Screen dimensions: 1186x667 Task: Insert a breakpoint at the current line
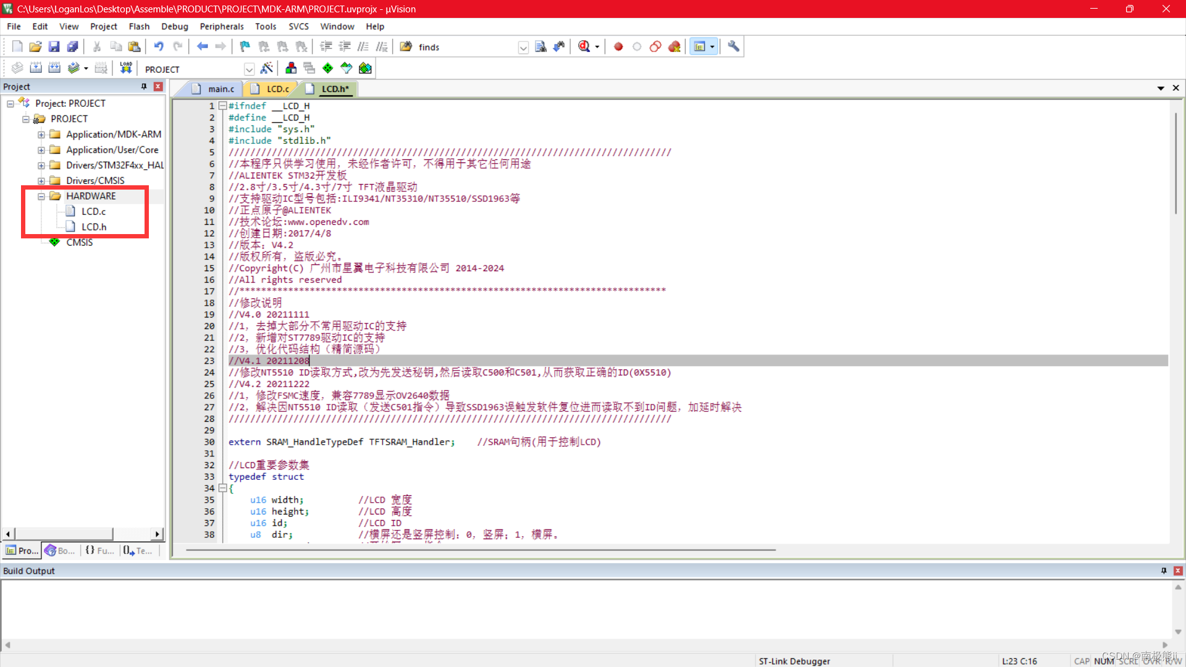click(x=618, y=46)
